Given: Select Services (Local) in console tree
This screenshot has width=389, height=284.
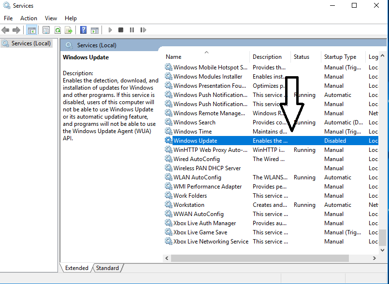Looking at the screenshot, I should [x=26, y=43].
